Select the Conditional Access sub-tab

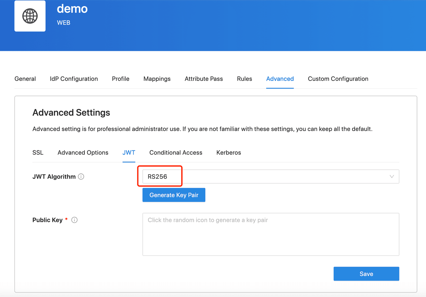point(176,153)
